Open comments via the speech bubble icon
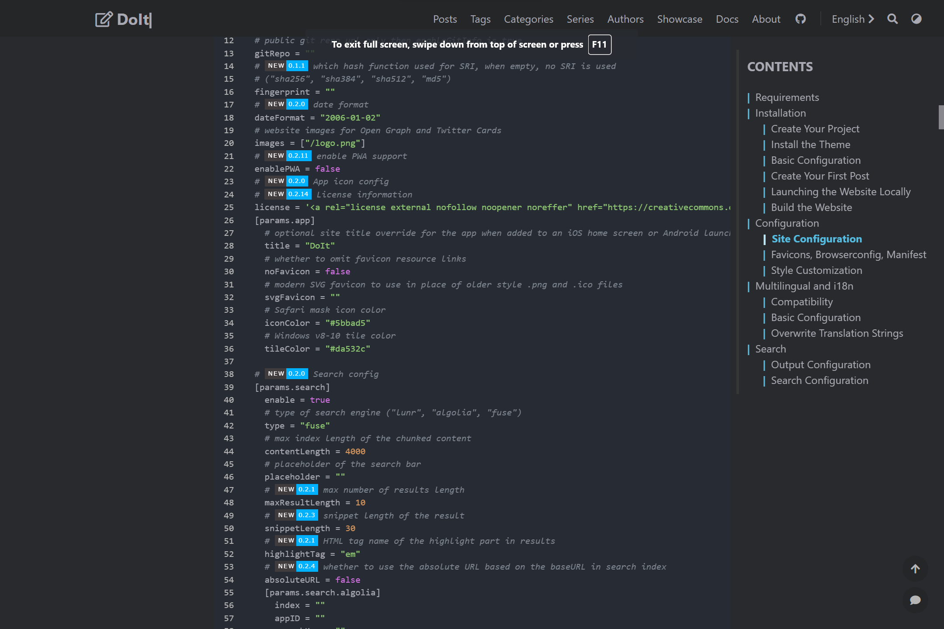This screenshot has width=944, height=629. (916, 600)
